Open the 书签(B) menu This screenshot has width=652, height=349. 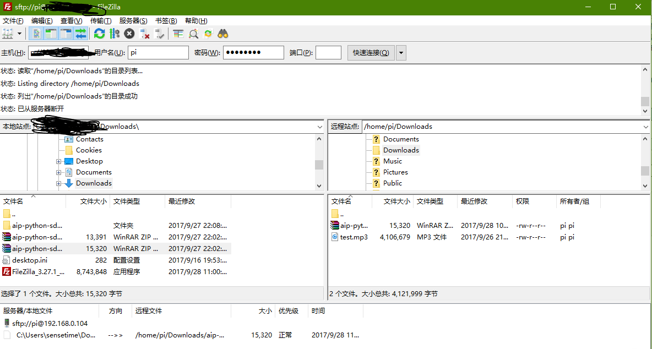point(166,21)
